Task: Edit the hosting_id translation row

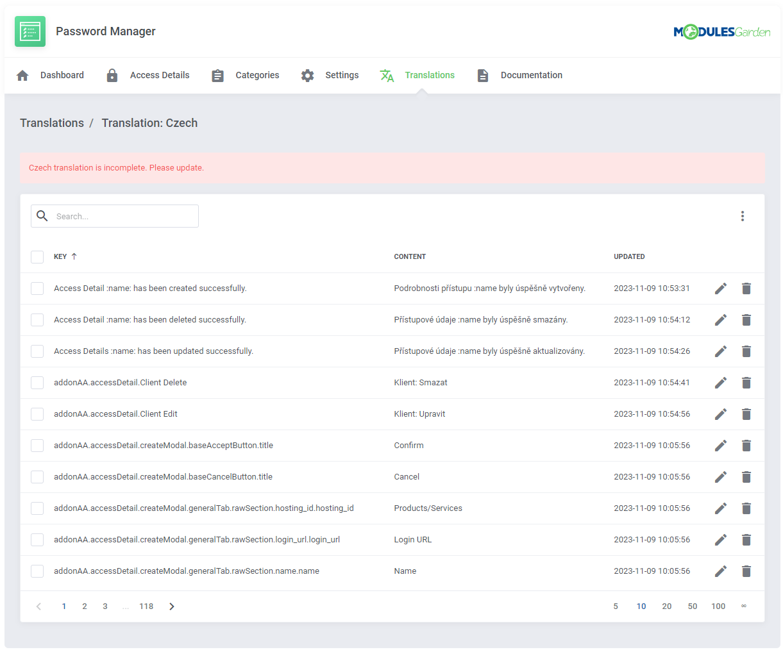Action: pyautogui.click(x=721, y=508)
